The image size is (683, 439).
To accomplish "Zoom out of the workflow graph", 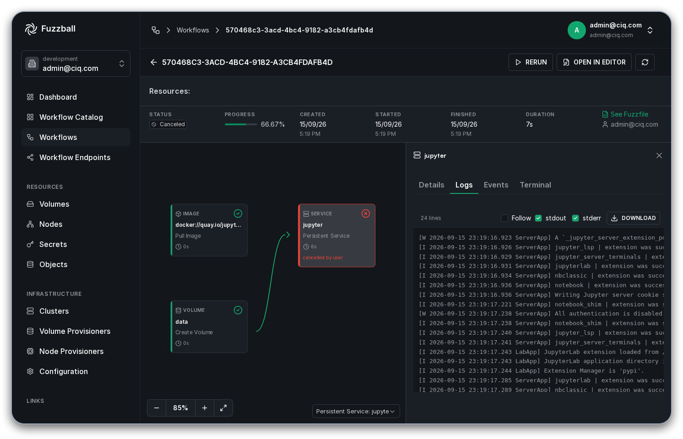I will (157, 408).
